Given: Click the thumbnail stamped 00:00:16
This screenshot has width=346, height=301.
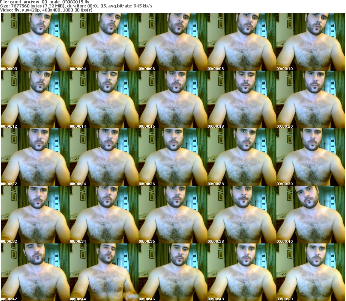Looking at the screenshot, I should click(173, 100).
